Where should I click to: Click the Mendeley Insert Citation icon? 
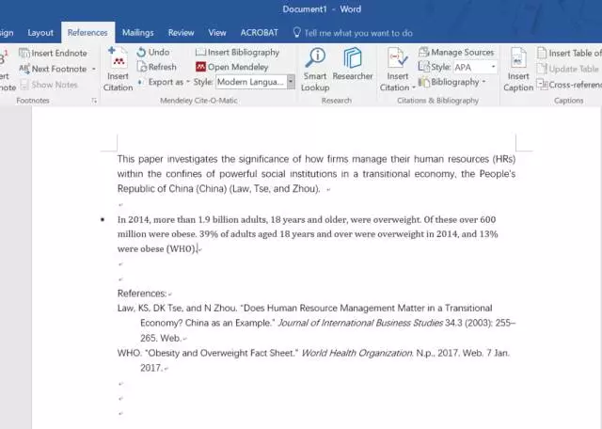(119, 58)
